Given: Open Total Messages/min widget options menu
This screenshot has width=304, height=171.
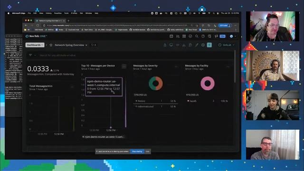Looking at the screenshot, I should point(72,87).
